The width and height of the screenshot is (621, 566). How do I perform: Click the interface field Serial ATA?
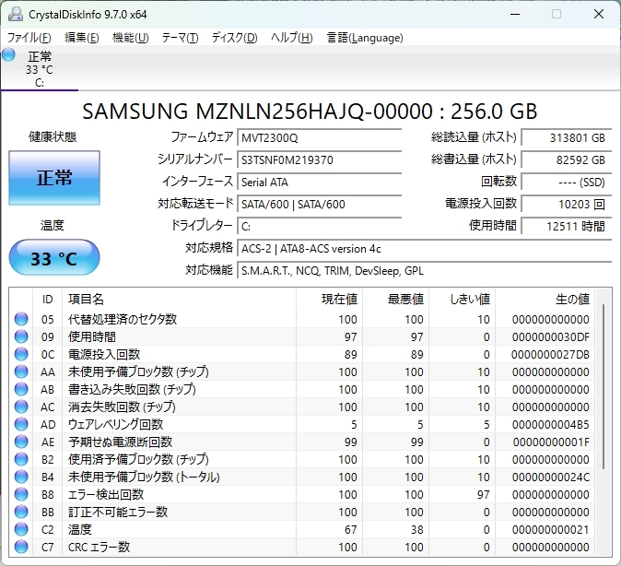[319, 183]
